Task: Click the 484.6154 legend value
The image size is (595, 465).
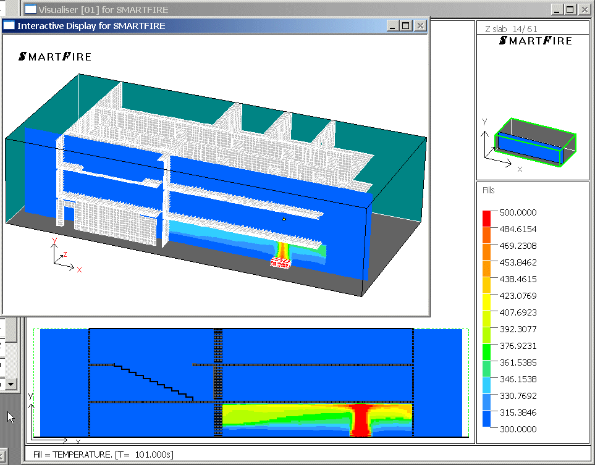Action: point(518,229)
